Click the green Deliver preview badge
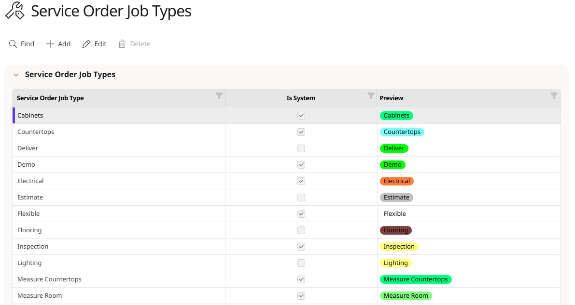Image resolution: width=575 pixels, height=305 pixels. (x=394, y=148)
